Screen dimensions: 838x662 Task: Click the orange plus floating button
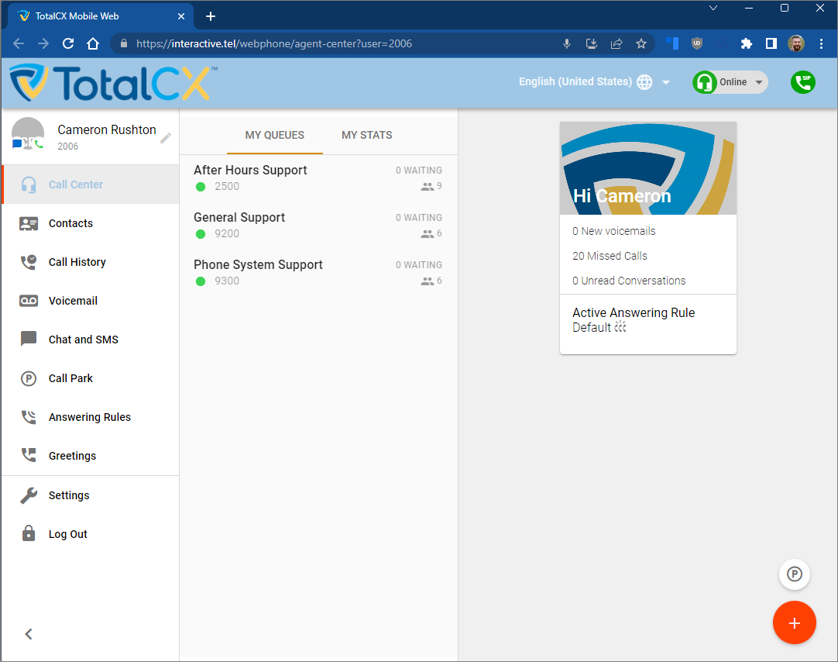click(x=794, y=623)
